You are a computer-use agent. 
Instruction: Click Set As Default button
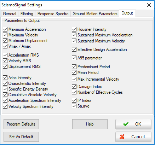21,137
